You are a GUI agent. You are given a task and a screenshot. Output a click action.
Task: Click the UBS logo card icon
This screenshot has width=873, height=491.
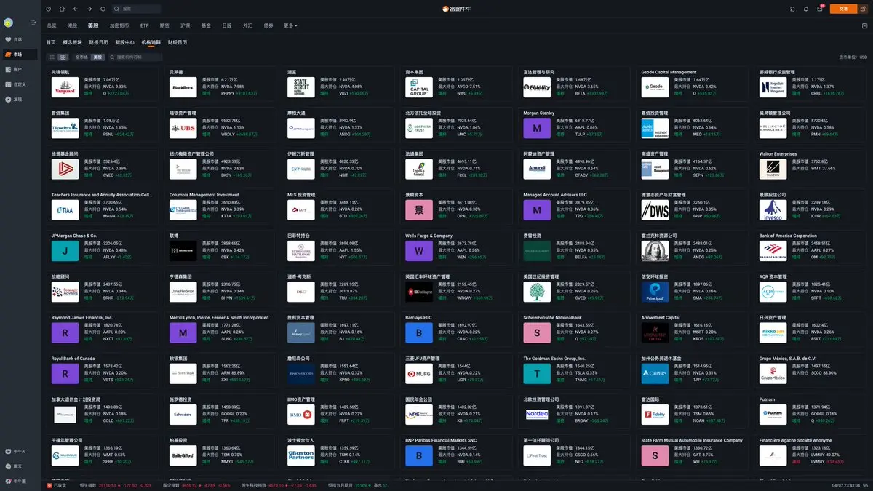[183, 128]
